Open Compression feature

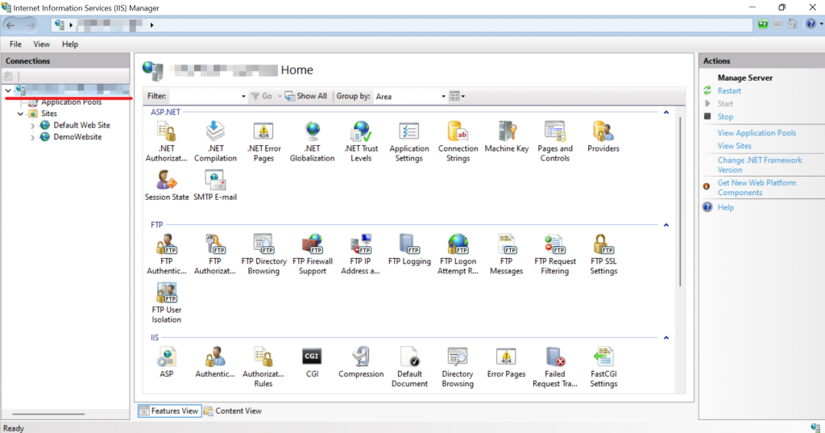(361, 362)
